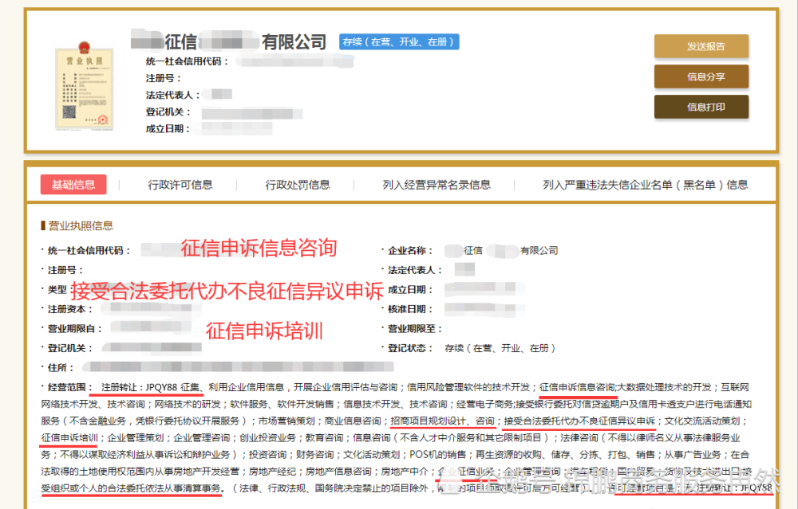Click the national emblem on the business license
The width and height of the screenshot is (798, 509).
click(x=83, y=45)
